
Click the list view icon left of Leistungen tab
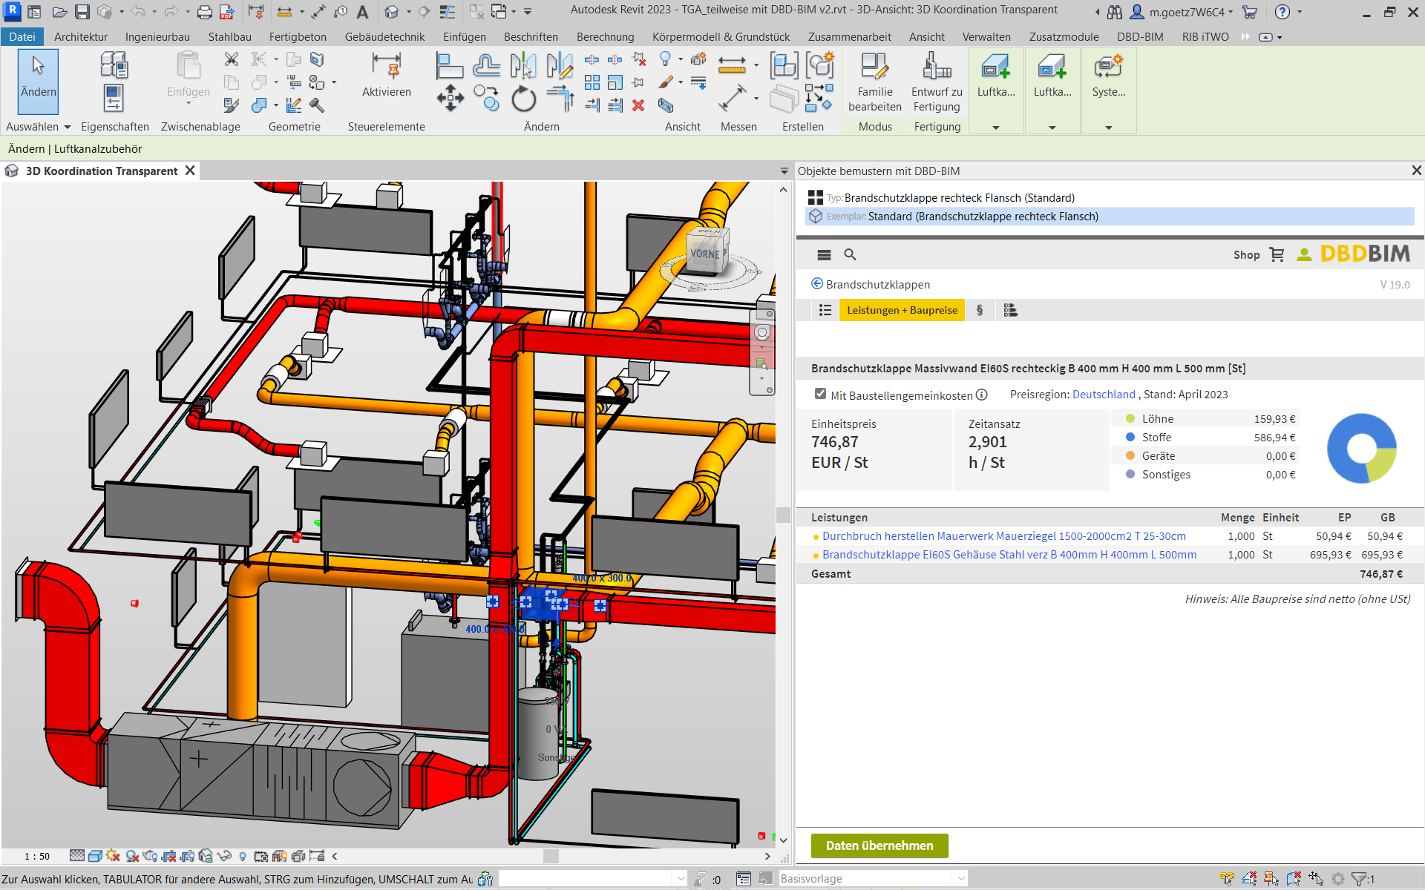click(x=825, y=310)
